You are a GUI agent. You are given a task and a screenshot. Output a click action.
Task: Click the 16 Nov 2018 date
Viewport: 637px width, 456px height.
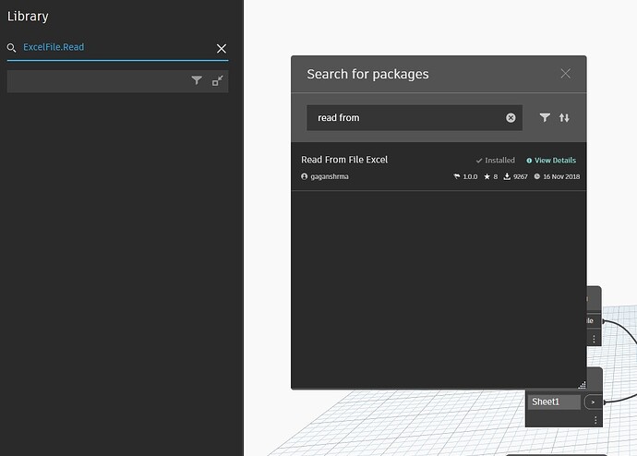561,176
